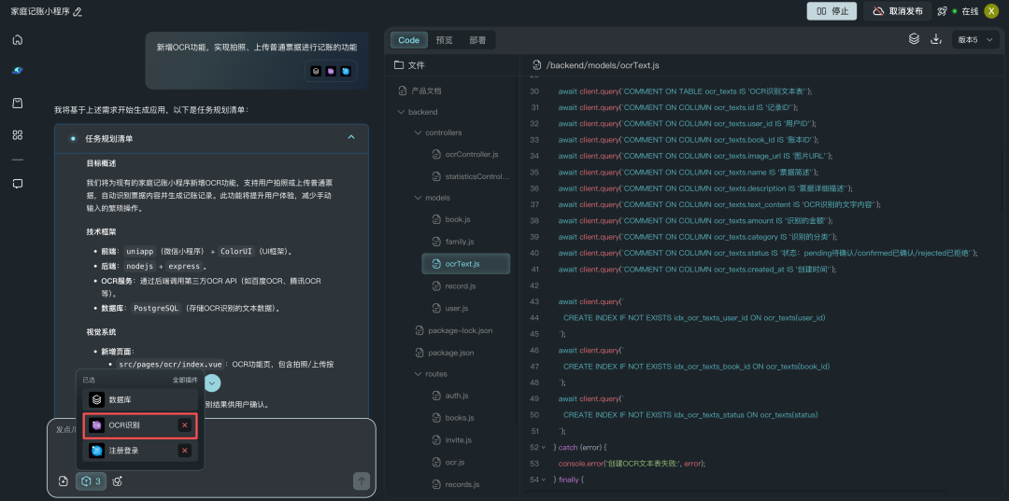Click the 注册登录 plugin icon in list

[96, 451]
